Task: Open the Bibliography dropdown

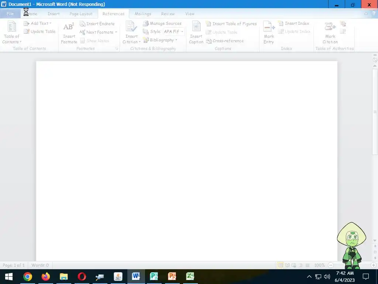Action: 160,40
